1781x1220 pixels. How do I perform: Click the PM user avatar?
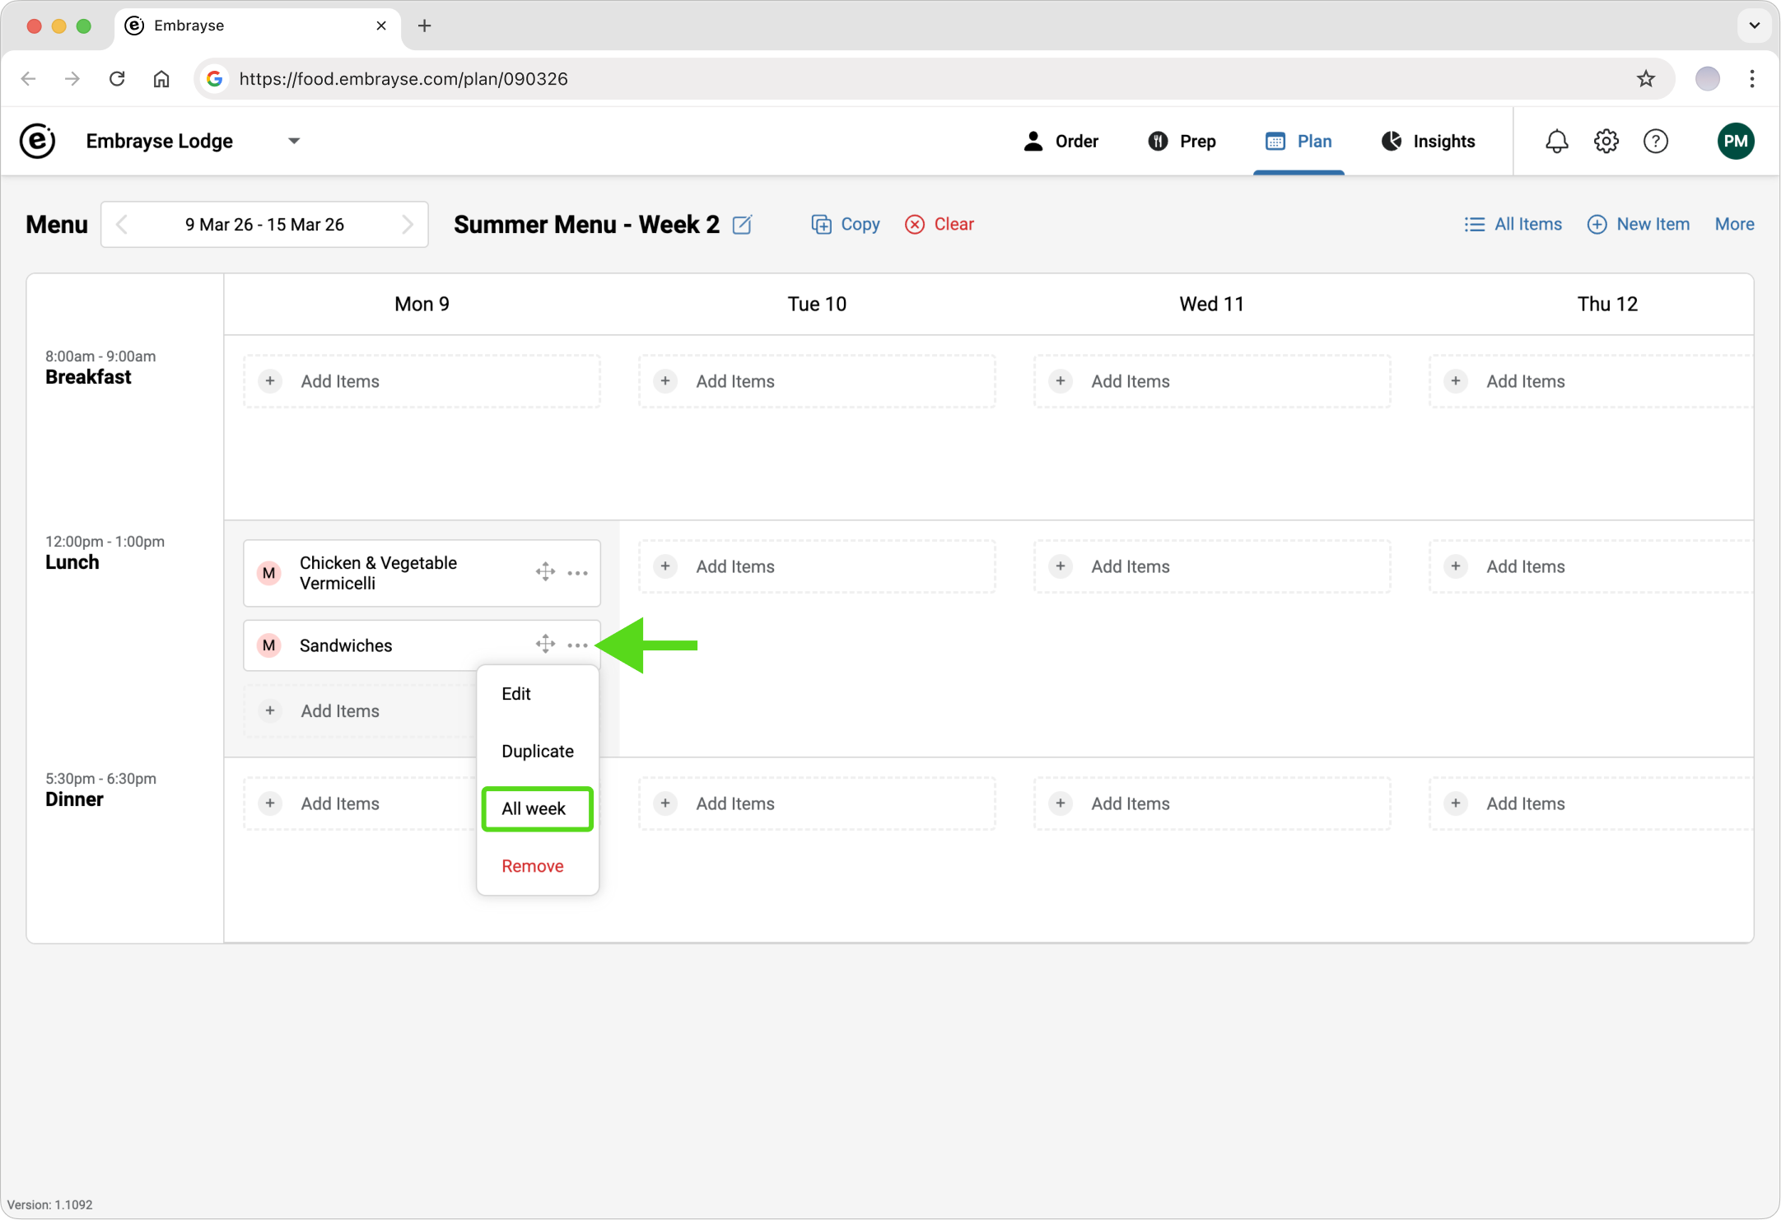point(1735,142)
